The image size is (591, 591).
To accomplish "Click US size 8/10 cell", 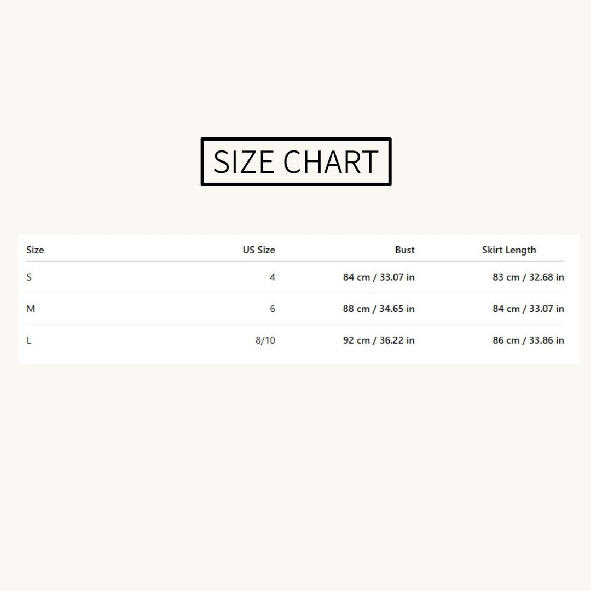I will (265, 340).
